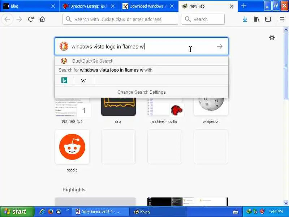This screenshot has height=217, width=289.
Task: Click the system clock showing 4:44 PM
Action: click(x=275, y=212)
